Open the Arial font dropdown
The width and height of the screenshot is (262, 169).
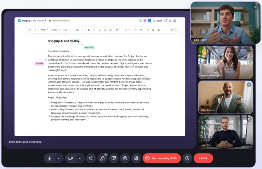pyautogui.click(x=66, y=30)
